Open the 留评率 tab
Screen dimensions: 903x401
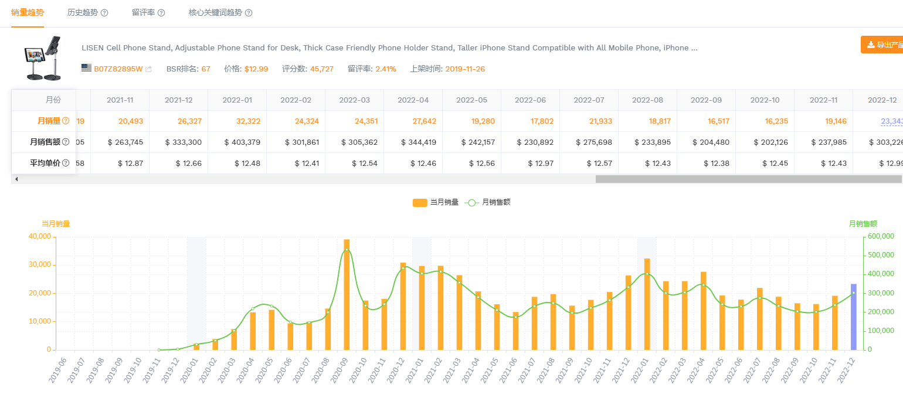pos(143,12)
